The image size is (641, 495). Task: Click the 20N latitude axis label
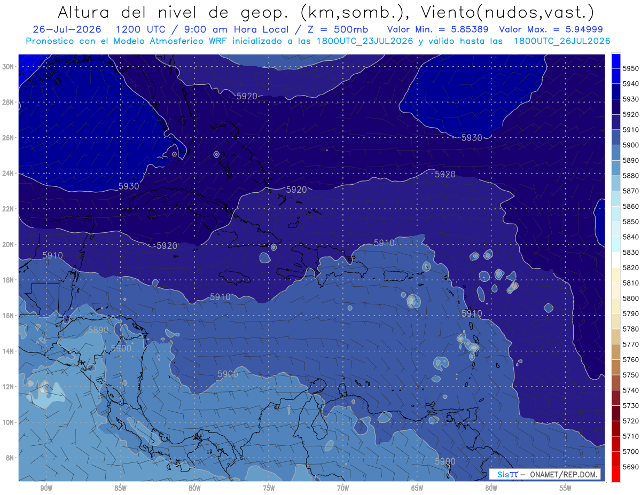coord(8,245)
